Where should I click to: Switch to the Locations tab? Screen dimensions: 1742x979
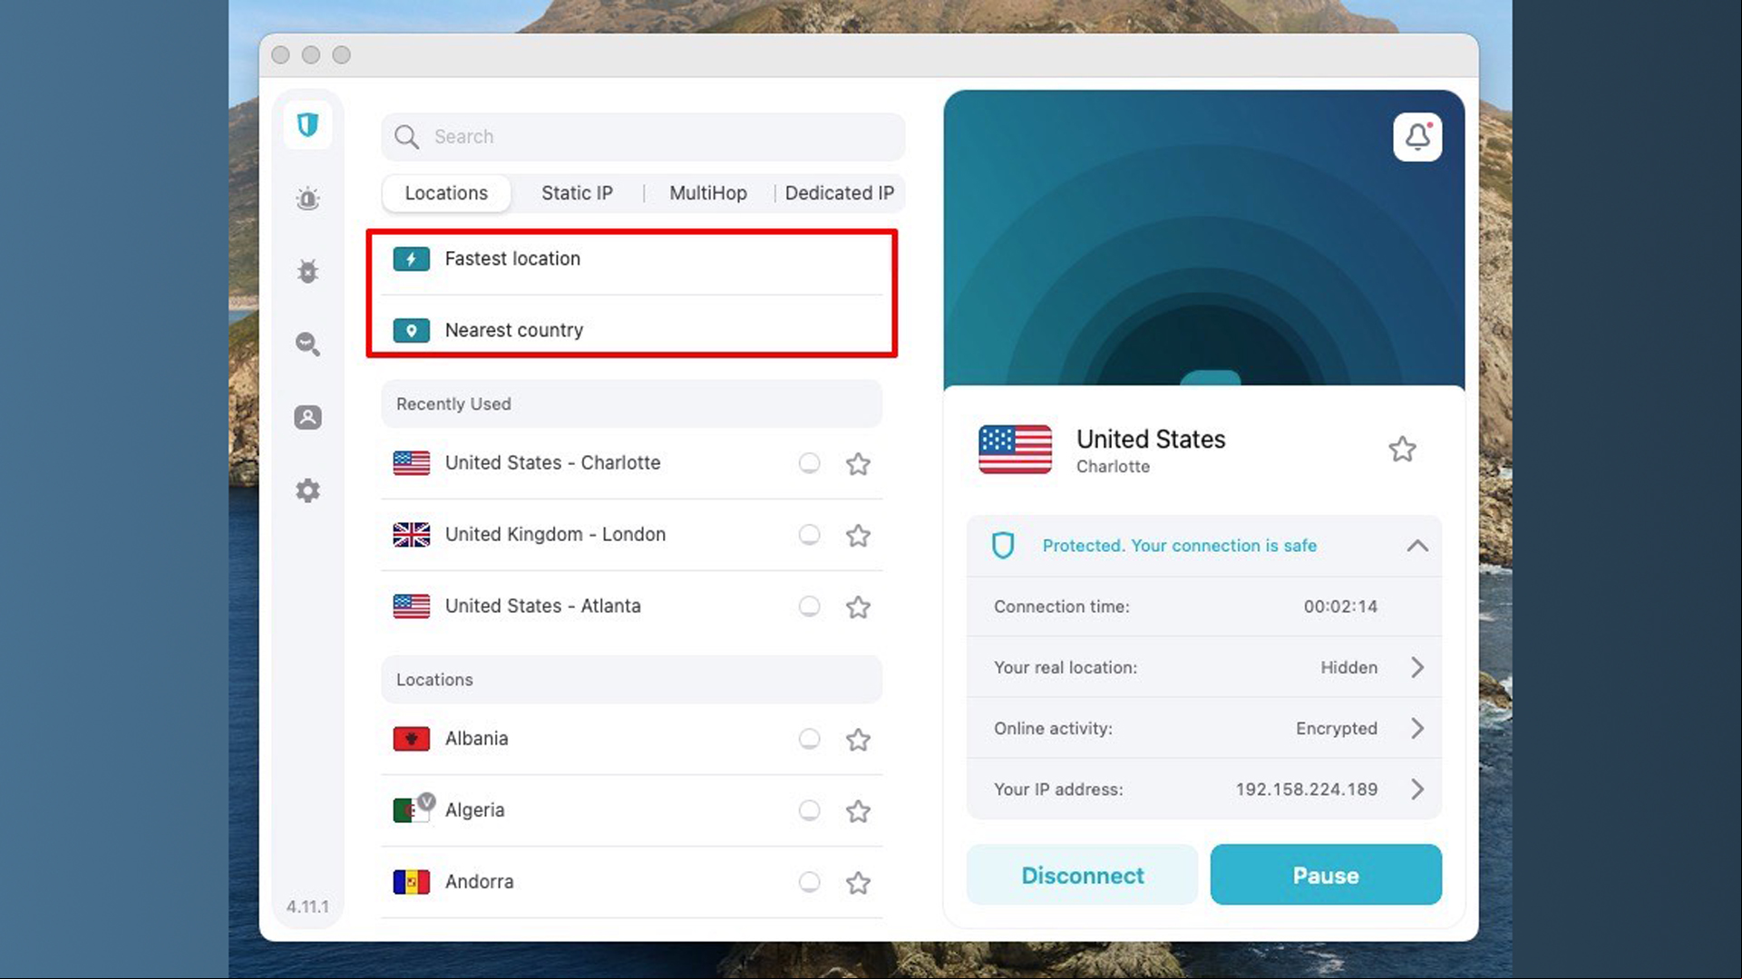(446, 193)
